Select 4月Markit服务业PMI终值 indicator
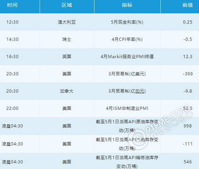Screen dimensions: 199x169 pyautogui.click(x=127, y=57)
